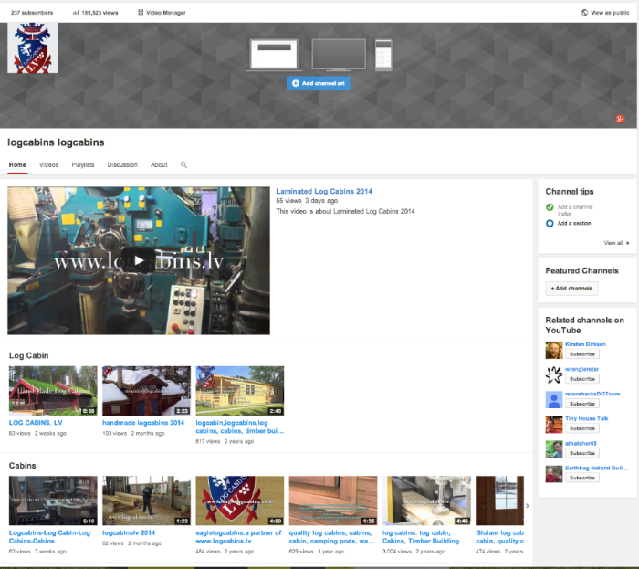Click the Add channel art button
639x569 pixels.
[319, 83]
